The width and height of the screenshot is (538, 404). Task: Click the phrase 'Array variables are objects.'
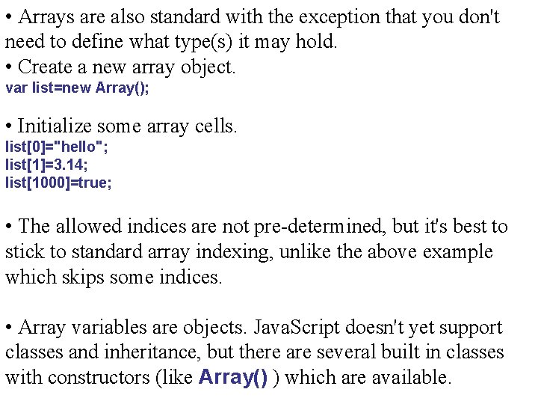pos(132,328)
